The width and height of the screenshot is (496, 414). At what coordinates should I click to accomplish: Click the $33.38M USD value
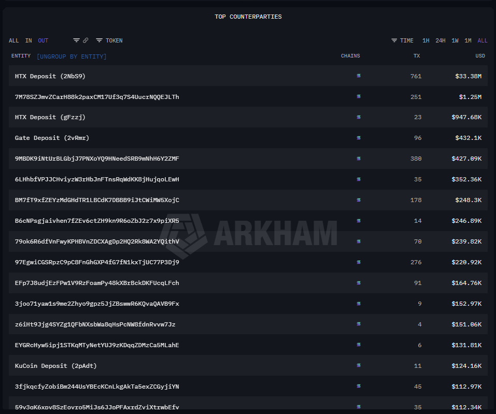(468, 76)
